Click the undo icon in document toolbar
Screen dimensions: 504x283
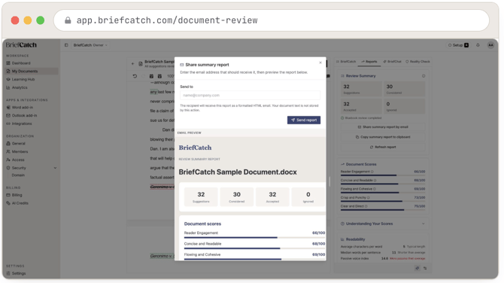[135, 76]
